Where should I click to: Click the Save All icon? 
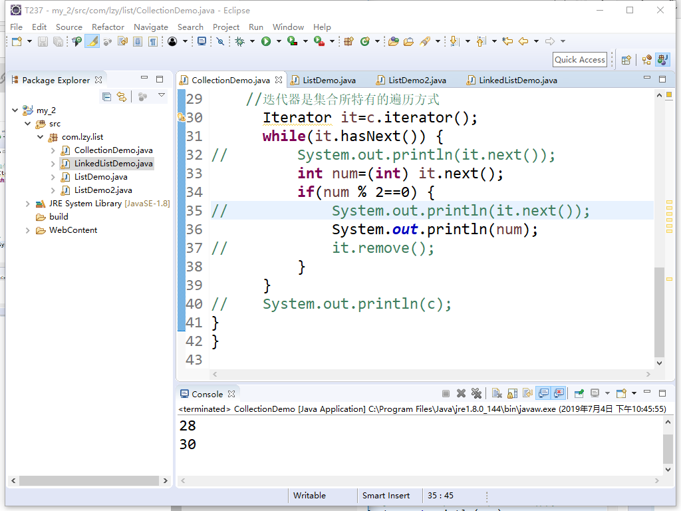(x=58, y=41)
